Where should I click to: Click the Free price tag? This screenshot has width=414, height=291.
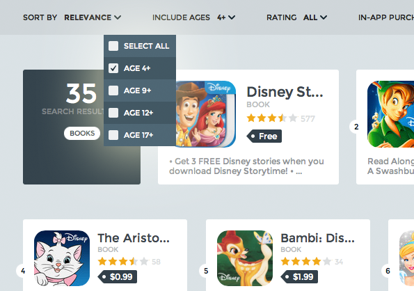coord(264,136)
